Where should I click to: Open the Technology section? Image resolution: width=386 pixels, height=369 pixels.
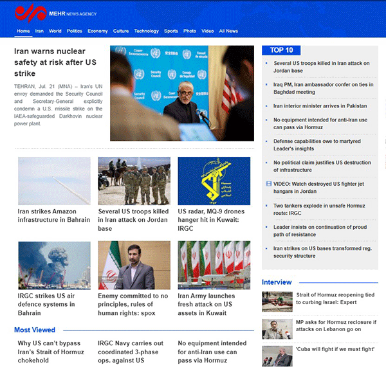[147, 31]
